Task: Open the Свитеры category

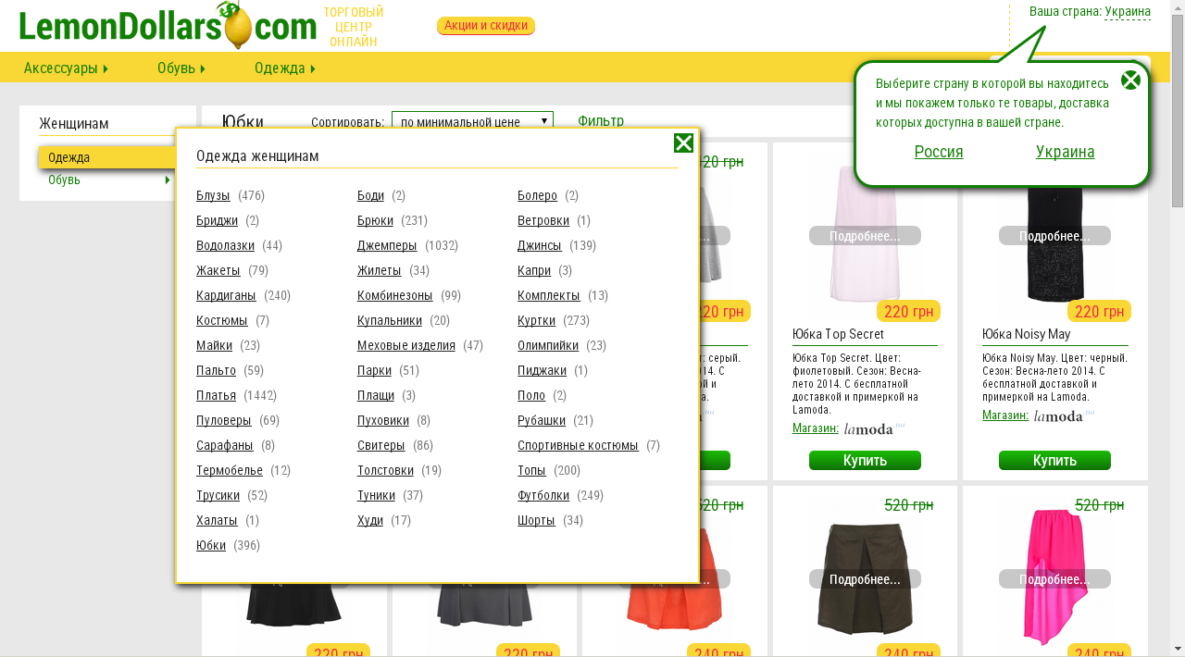Action: (x=381, y=445)
